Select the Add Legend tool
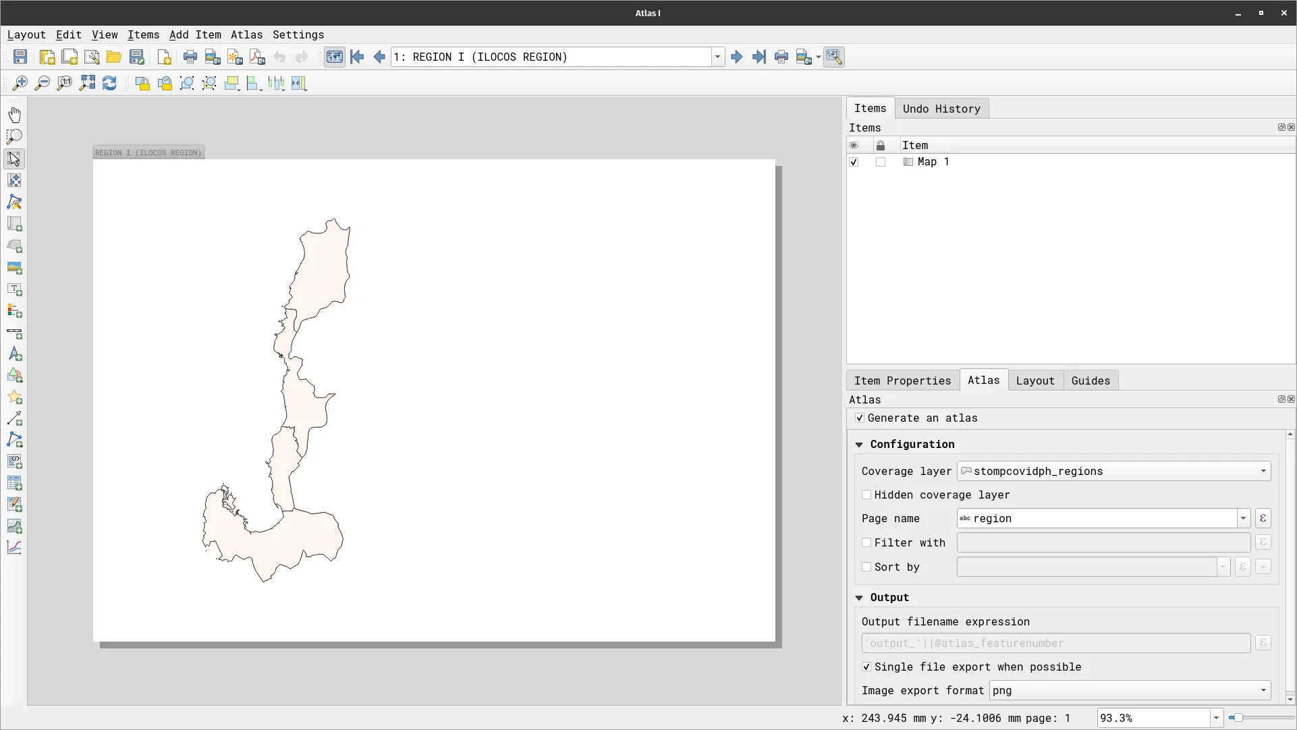The height and width of the screenshot is (730, 1297). tap(15, 311)
